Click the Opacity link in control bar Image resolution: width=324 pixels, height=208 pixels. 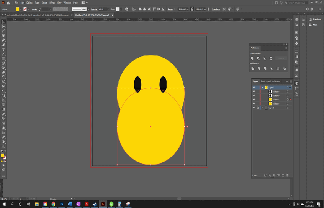[94, 9]
